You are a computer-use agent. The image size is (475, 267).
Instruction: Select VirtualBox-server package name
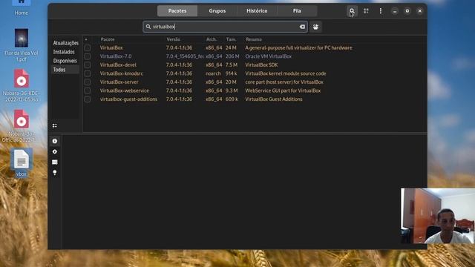pos(119,82)
